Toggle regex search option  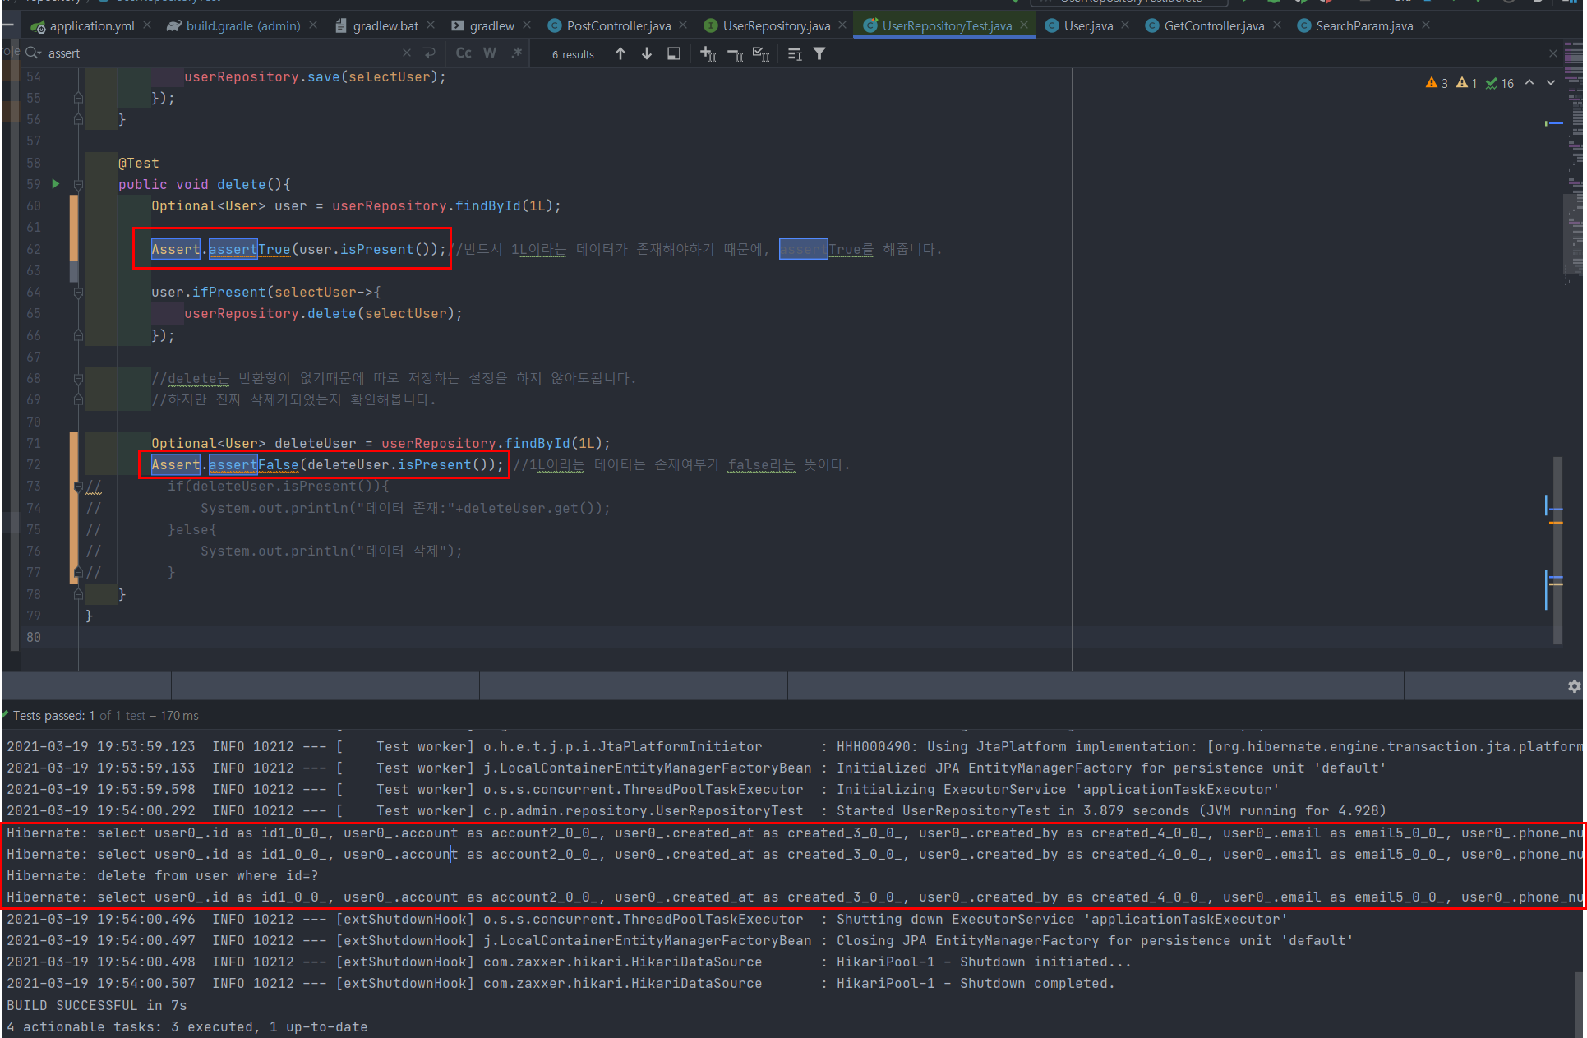click(517, 53)
